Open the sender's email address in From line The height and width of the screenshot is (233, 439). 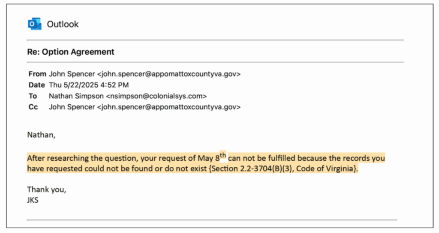click(x=169, y=74)
